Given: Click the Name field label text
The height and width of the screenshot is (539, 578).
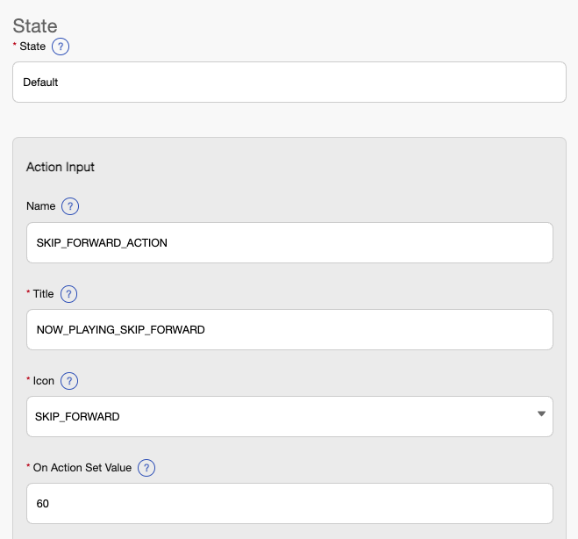Looking at the screenshot, I should (x=41, y=206).
